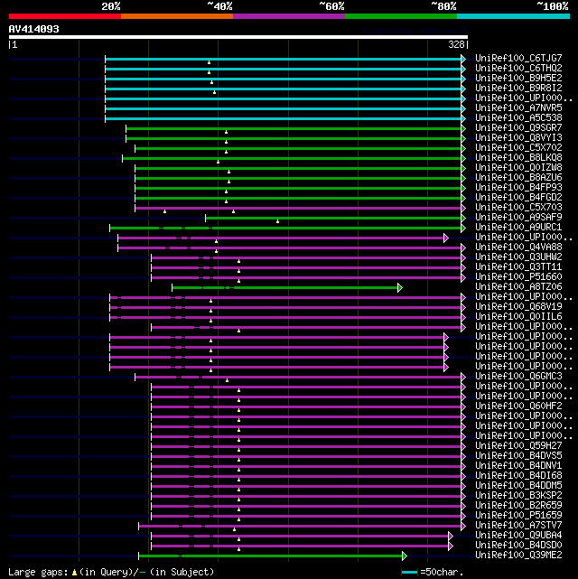This screenshot has width=578, height=579.
Task: Click the yellow gap marker under the A9SAF9 bar
Action: point(277,221)
